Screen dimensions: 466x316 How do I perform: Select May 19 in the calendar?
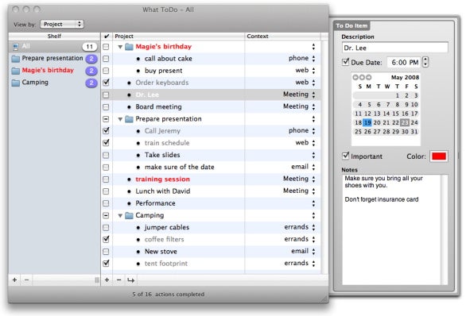[x=367, y=122]
